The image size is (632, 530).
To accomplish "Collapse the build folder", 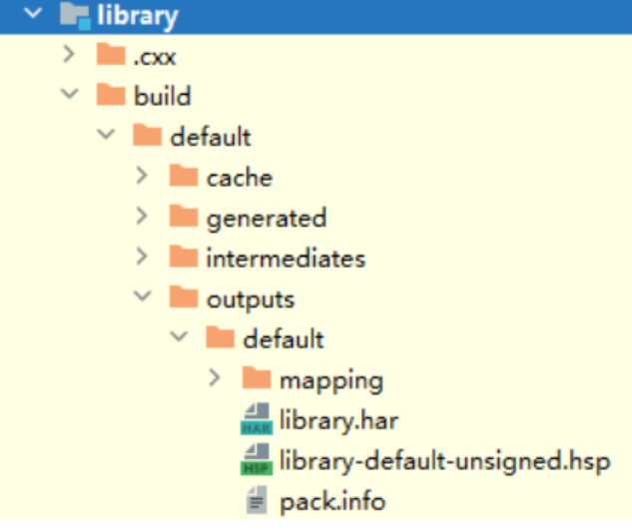I will [69, 96].
